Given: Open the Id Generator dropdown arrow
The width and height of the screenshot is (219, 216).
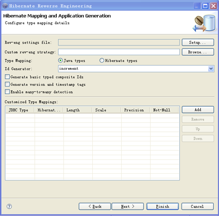Looking at the screenshot, I should [211, 69].
